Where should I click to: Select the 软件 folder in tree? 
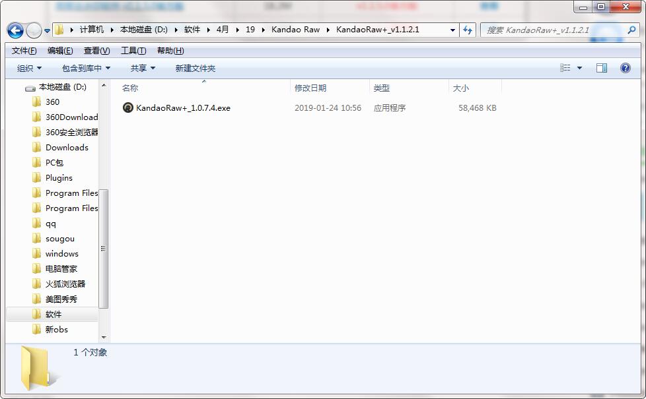tap(53, 315)
